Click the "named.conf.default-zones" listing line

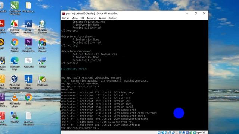click(x=109, y=113)
